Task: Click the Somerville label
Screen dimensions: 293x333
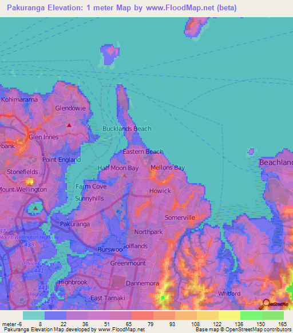Action: click(180, 217)
